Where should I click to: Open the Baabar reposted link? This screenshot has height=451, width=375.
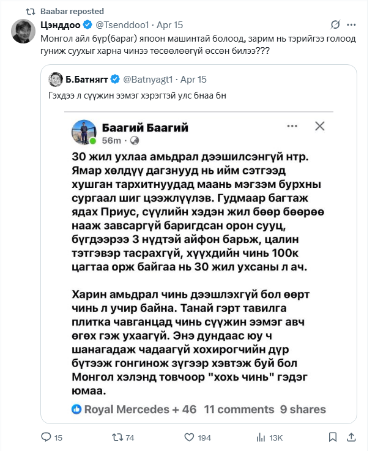(72, 11)
